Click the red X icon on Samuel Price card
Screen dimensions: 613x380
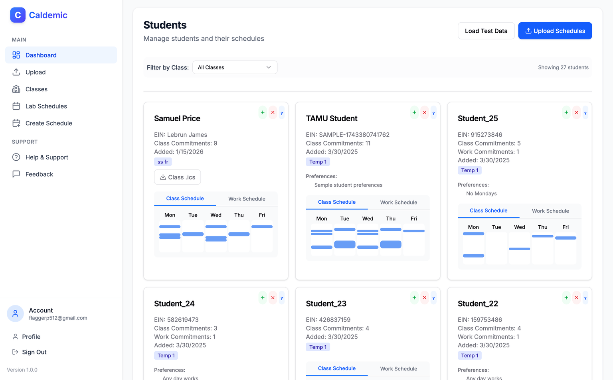pos(273,112)
